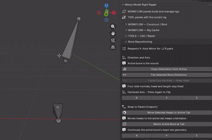Click Cycle Four Normals — Keep Head button

167,81
